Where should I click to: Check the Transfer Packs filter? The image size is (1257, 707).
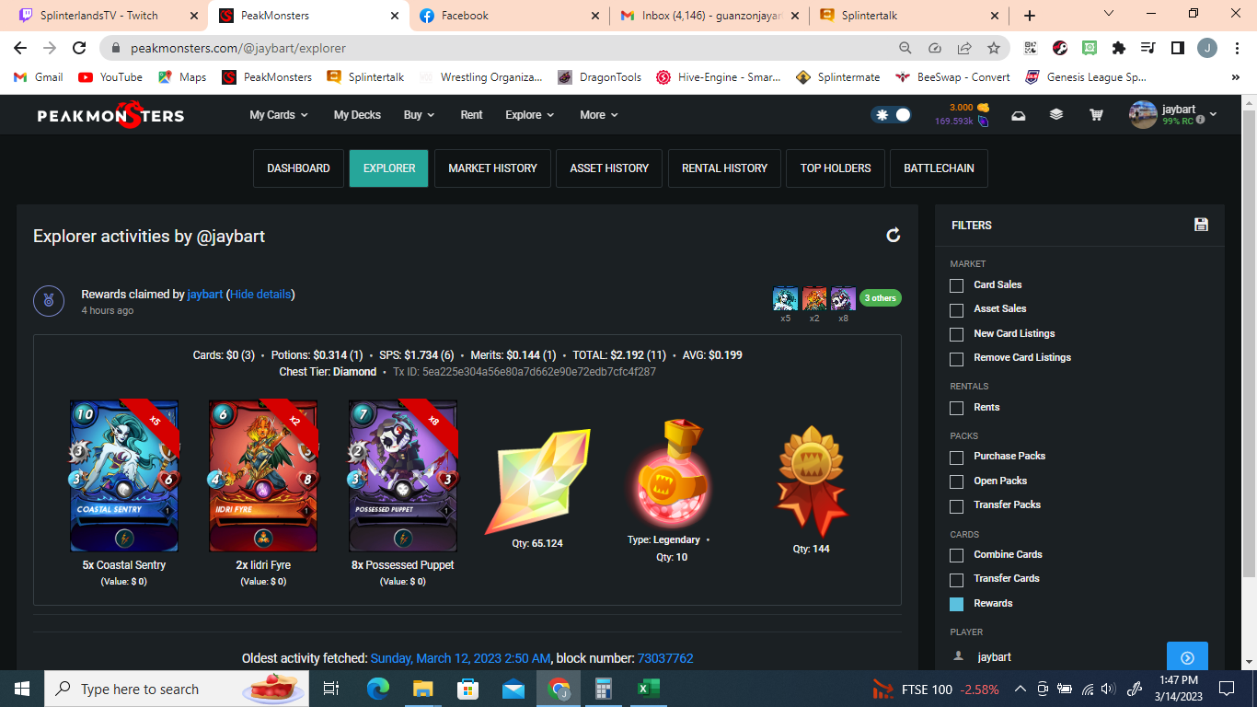(x=957, y=505)
